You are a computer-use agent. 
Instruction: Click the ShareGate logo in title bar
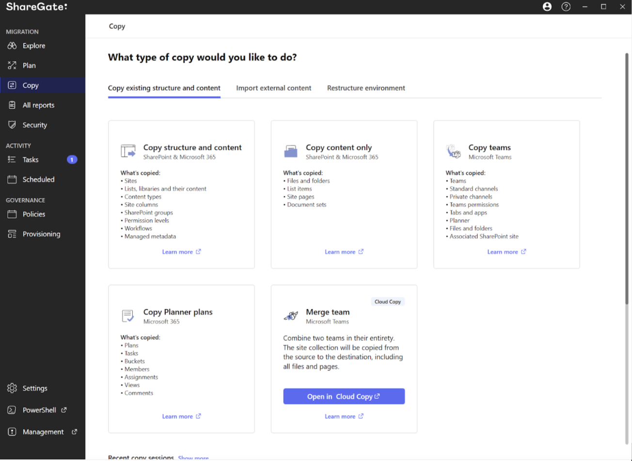[37, 7]
